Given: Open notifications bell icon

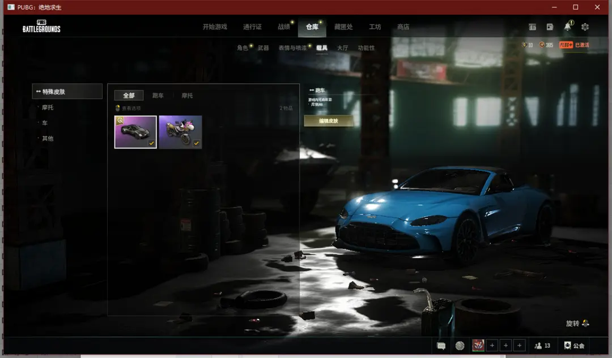Looking at the screenshot, I should coord(567,27).
